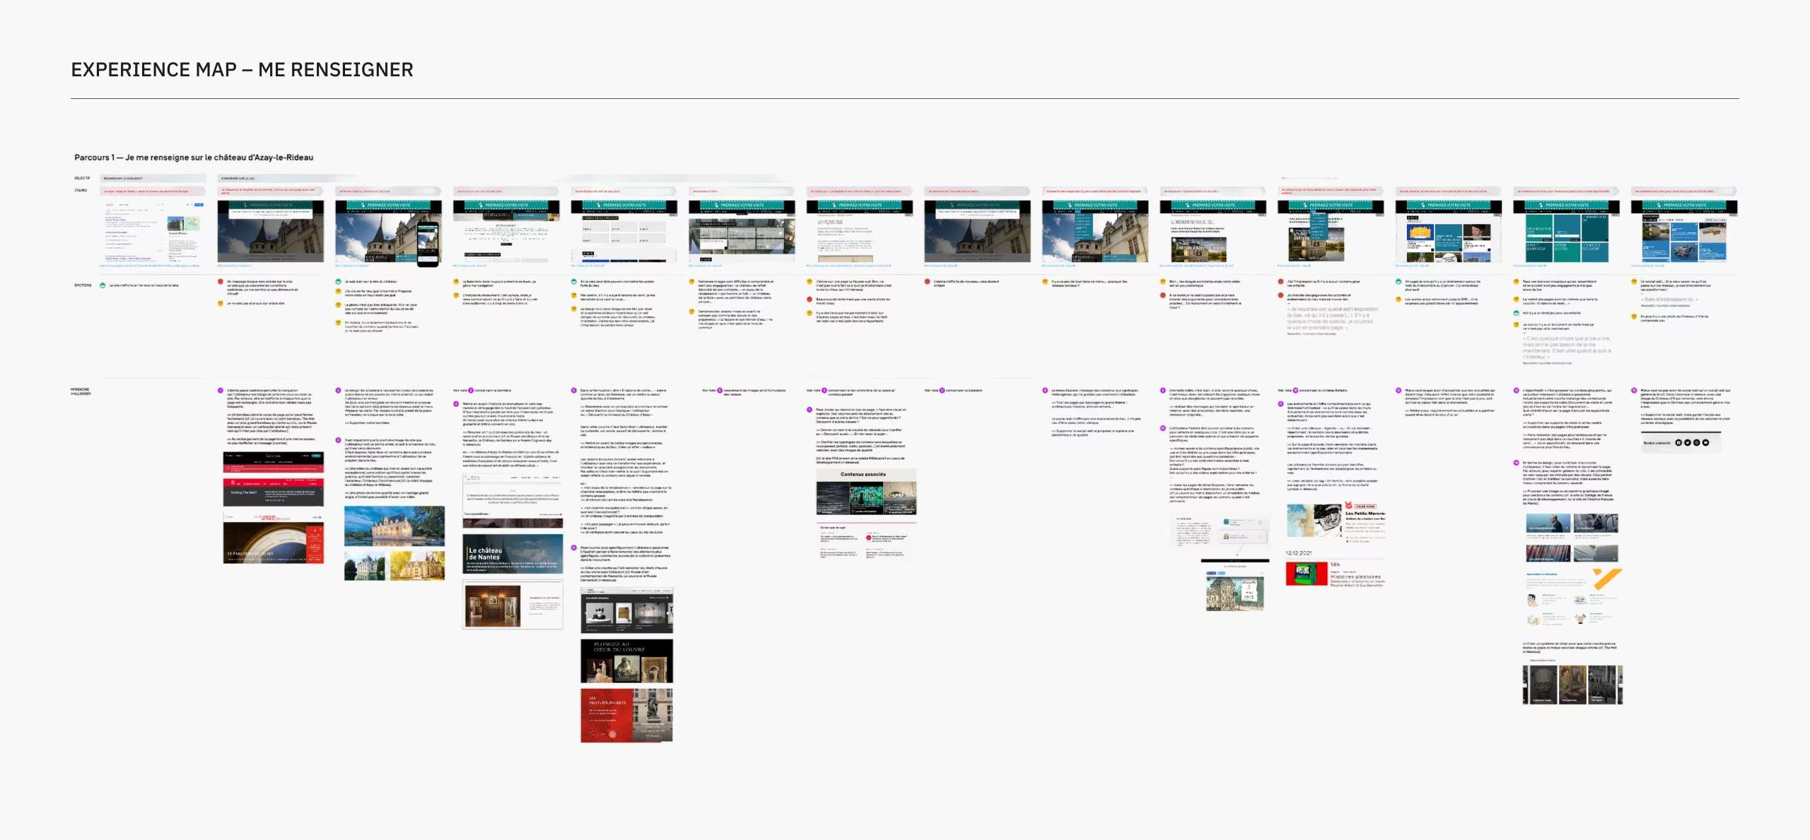Viewport: 1810px width, 840px height.
Task: Click the URL link under the second step screenshot
Action: tap(235, 266)
